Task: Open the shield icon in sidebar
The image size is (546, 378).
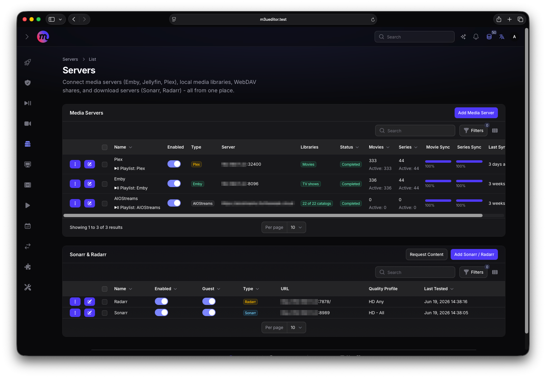Action: (28, 83)
